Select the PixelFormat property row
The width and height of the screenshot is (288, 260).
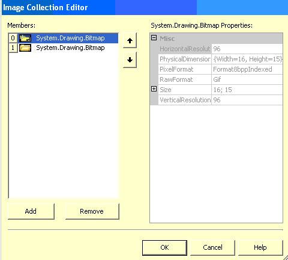tap(220, 69)
